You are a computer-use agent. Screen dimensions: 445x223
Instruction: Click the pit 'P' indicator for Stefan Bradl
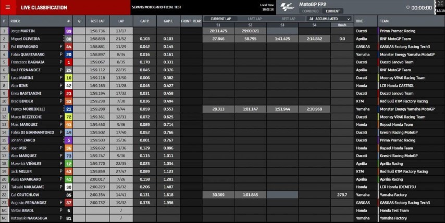(61, 211)
